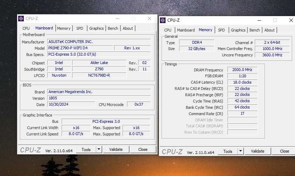Switch to the CPU tab in the Mainboard window
Image resolution: width=295 pixels, height=176 pixels.
coord(26,28)
